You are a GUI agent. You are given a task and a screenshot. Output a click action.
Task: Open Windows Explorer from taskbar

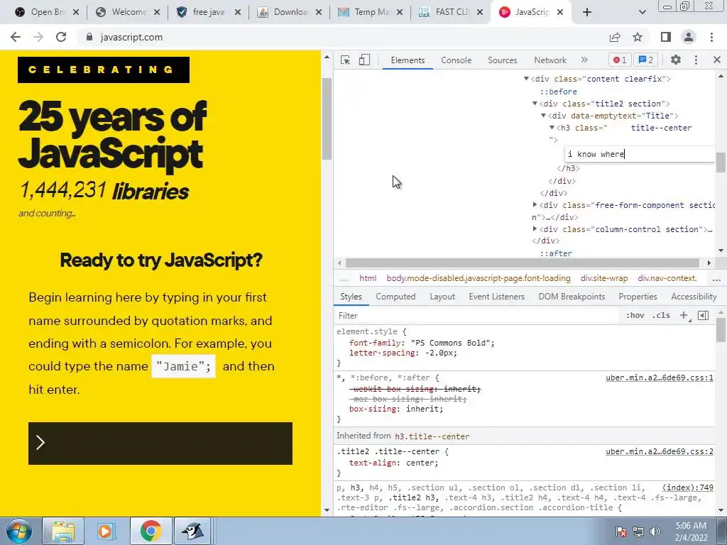tap(63, 531)
